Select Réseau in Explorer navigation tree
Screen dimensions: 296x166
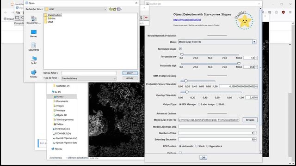tap(58, 149)
